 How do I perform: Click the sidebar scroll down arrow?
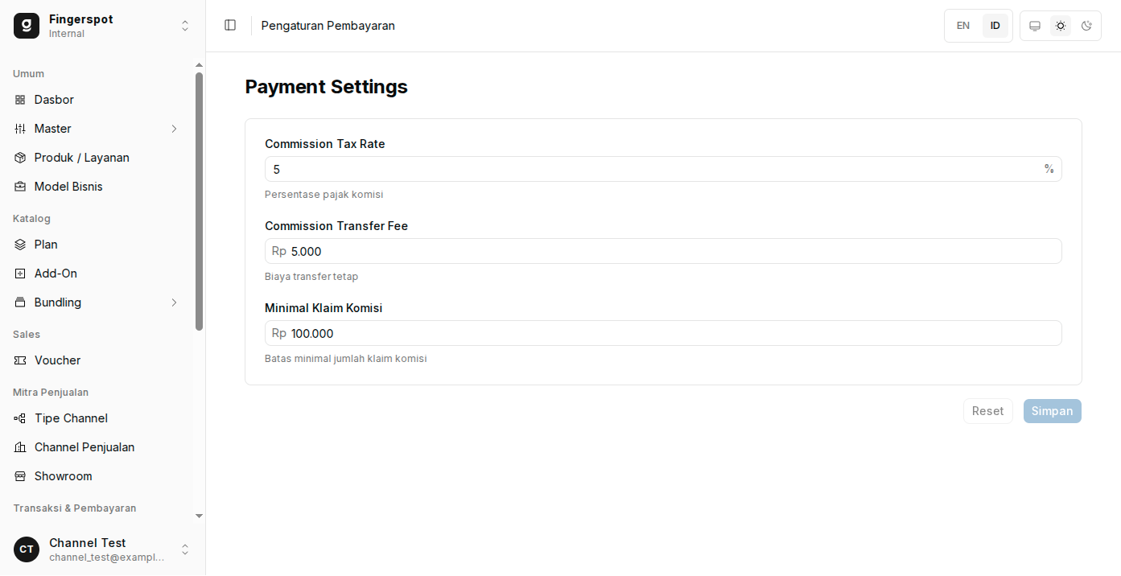(200, 516)
